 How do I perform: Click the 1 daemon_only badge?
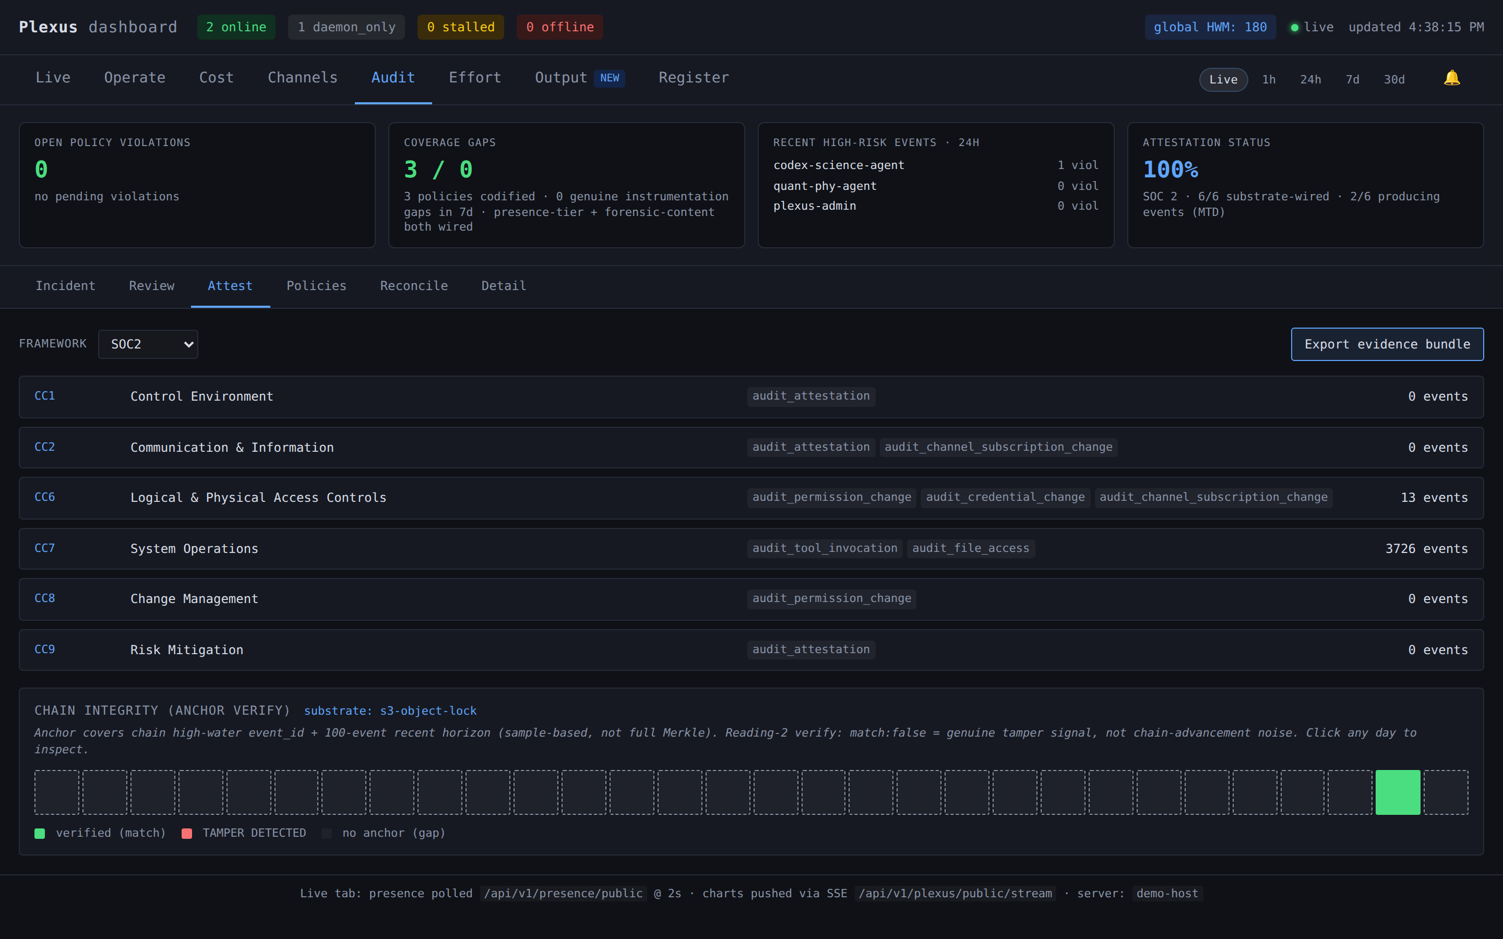point(346,27)
